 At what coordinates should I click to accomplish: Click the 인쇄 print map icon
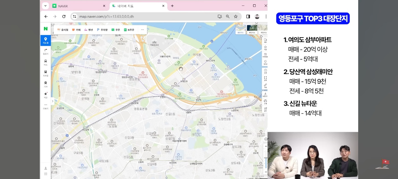tap(265, 102)
